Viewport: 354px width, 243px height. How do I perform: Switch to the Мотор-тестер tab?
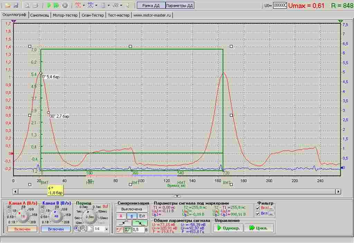pyautogui.click(x=65, y=15)
